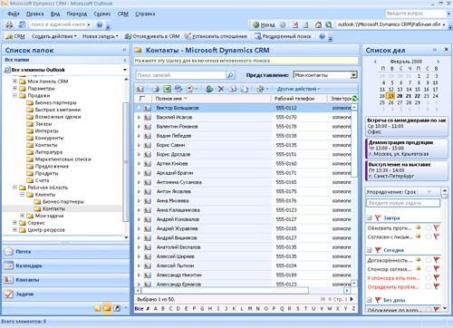Image resolution: width=453 pixels, height=328 pixels.
Task: Expand the Мои задачи folder
Action: pyautogui.click(x=23, y=216)
